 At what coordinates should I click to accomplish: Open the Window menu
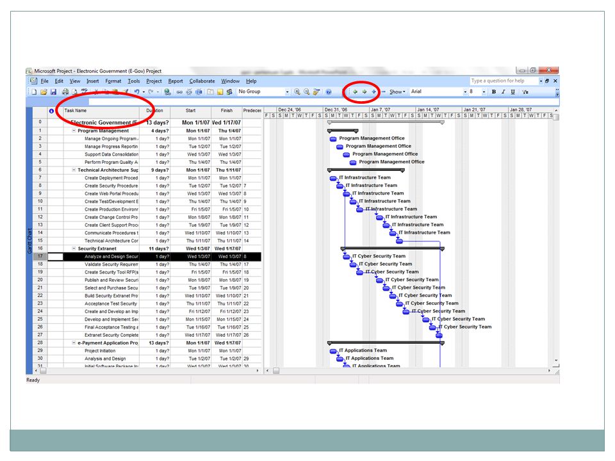[230, 81]
